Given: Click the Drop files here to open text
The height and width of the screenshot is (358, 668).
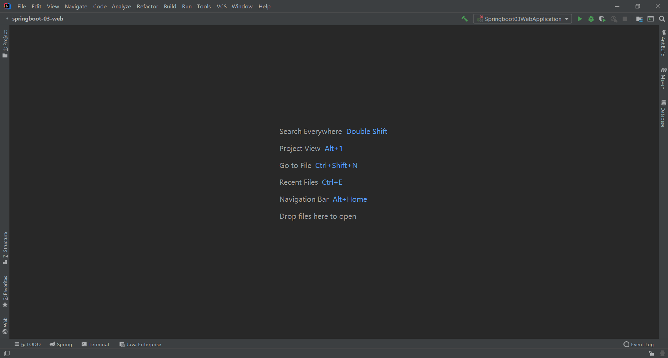Looking at the screenshot, I should click(x=318, y=216).
